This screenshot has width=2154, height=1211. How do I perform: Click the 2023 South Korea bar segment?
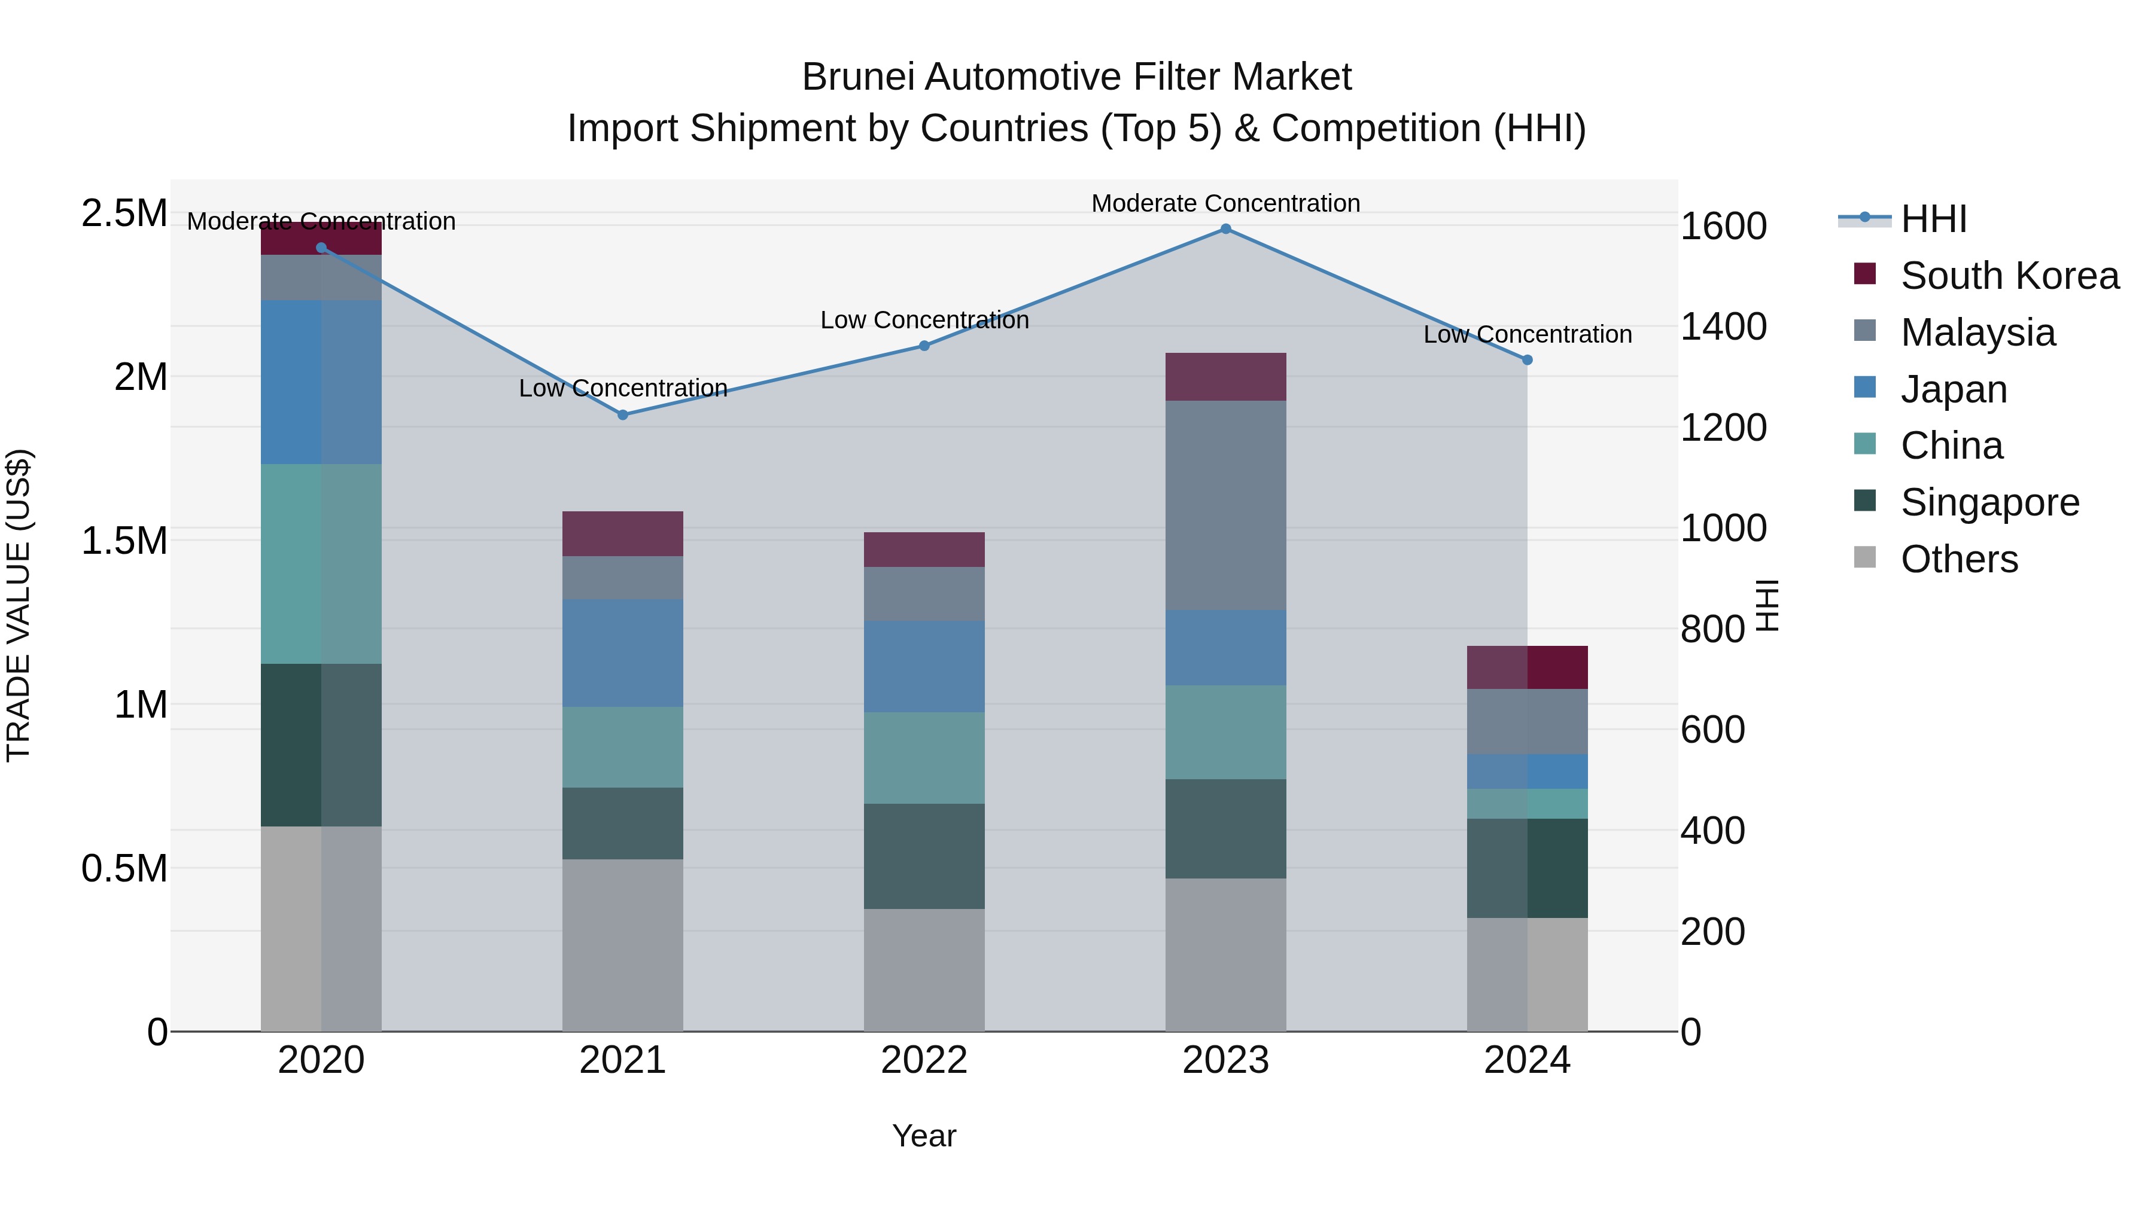(1226, 377)
